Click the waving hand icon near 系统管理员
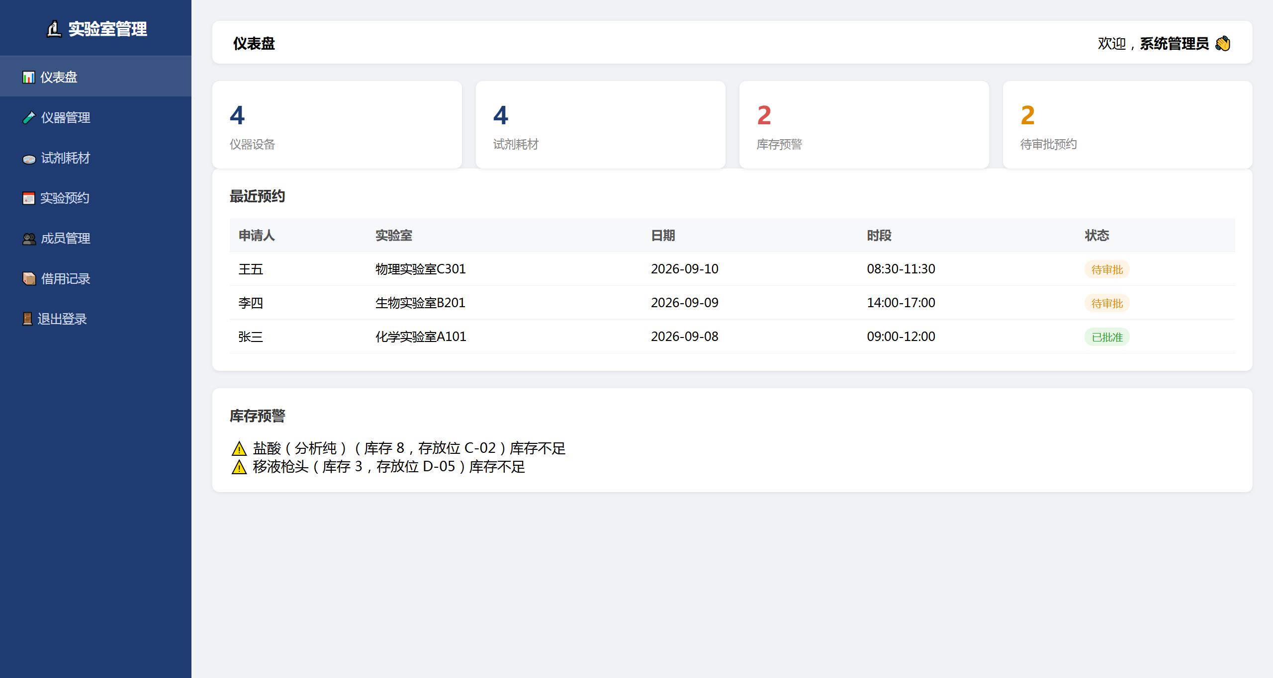 [x=1223, y=44]
